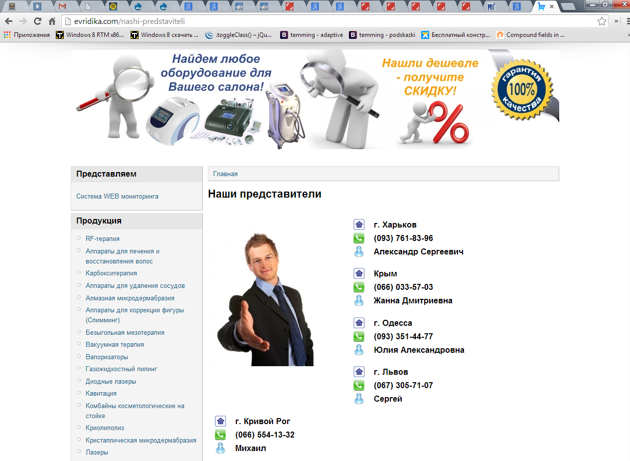Open the .toggleClass() jQuery bookmark
Image resolution: width=630 pixels, height=461 pixels.
(239, 35)
